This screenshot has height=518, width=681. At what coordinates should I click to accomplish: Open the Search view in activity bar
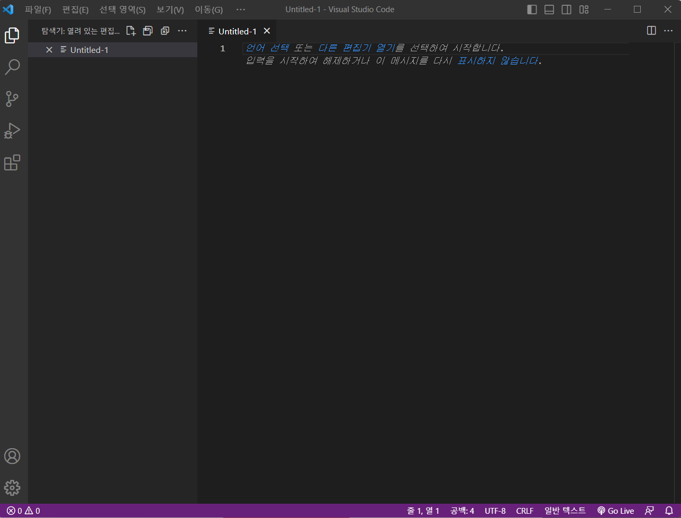coord(12,67)
